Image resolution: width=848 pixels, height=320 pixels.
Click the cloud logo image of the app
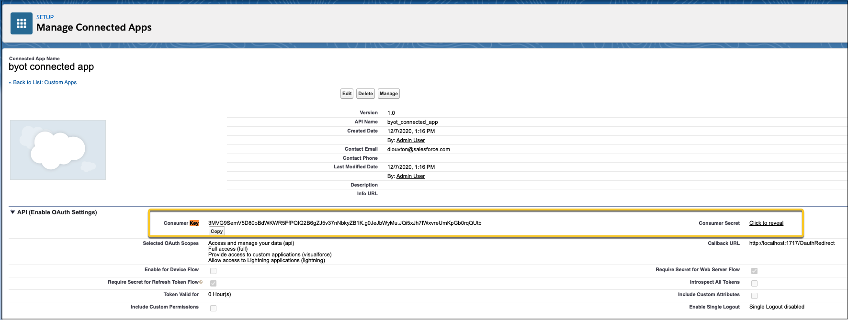pos(58,150)
